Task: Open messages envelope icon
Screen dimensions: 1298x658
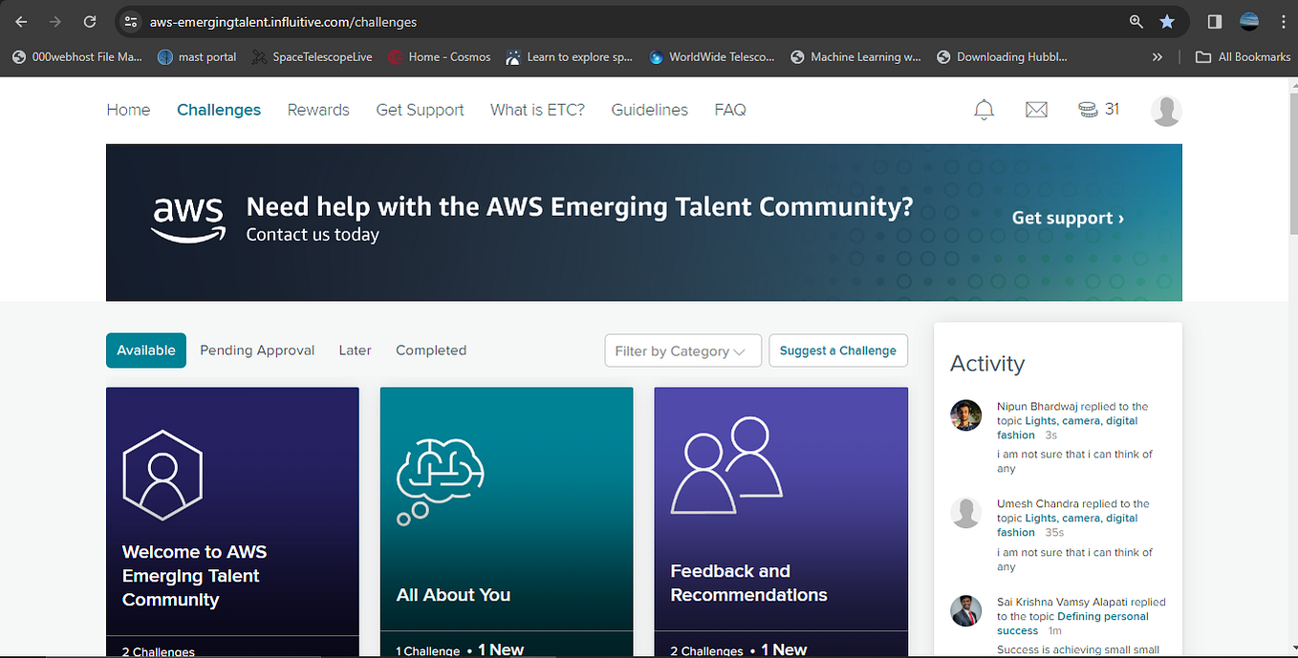Action: (x=1036, y=110)
